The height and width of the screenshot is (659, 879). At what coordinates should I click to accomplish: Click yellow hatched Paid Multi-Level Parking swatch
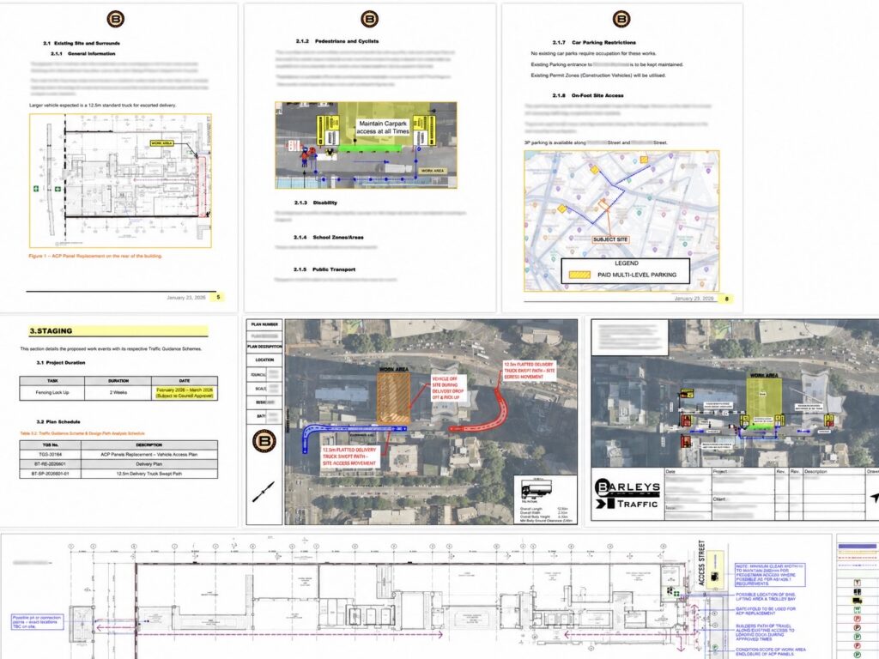click(x=579, y=275)
